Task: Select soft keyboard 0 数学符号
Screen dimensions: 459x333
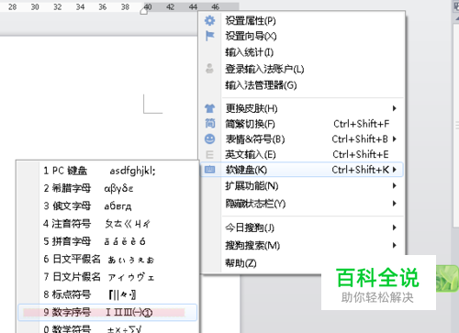Action: coord(107,328)
